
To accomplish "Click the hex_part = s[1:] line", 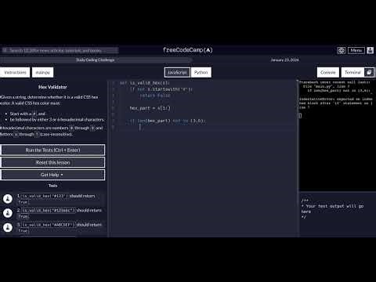I will click(x=150, y=108).
